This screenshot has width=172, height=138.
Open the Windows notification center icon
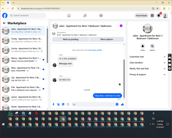(168, 124)
